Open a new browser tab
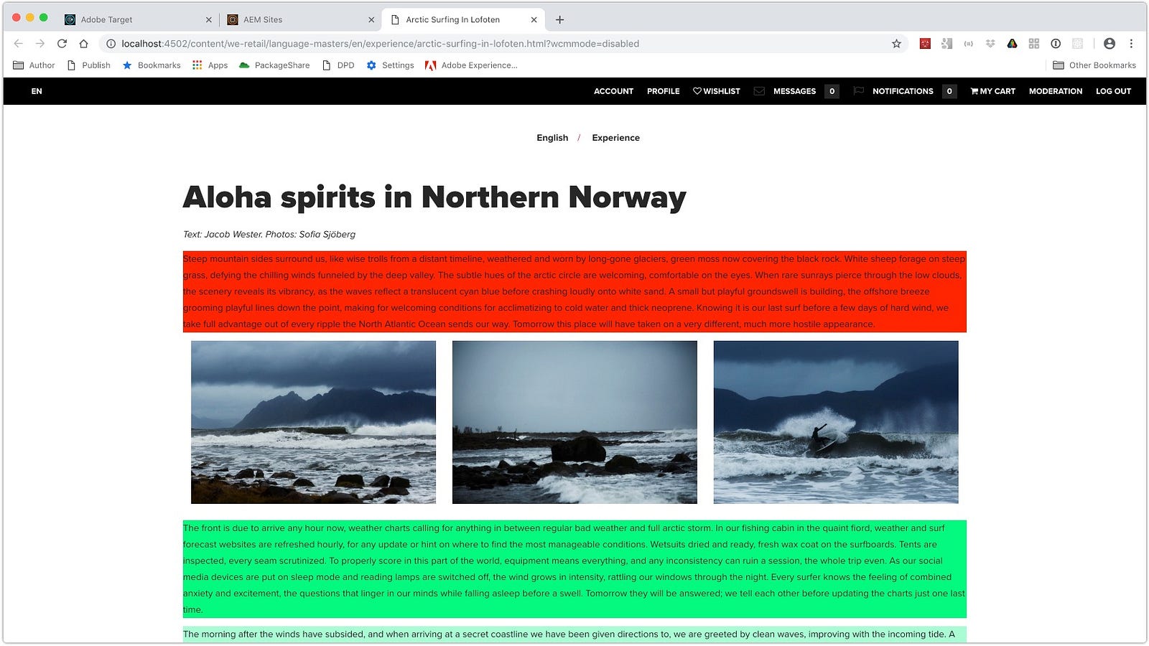The height and width of the screenshot is (646, 1149). (560, 19)
